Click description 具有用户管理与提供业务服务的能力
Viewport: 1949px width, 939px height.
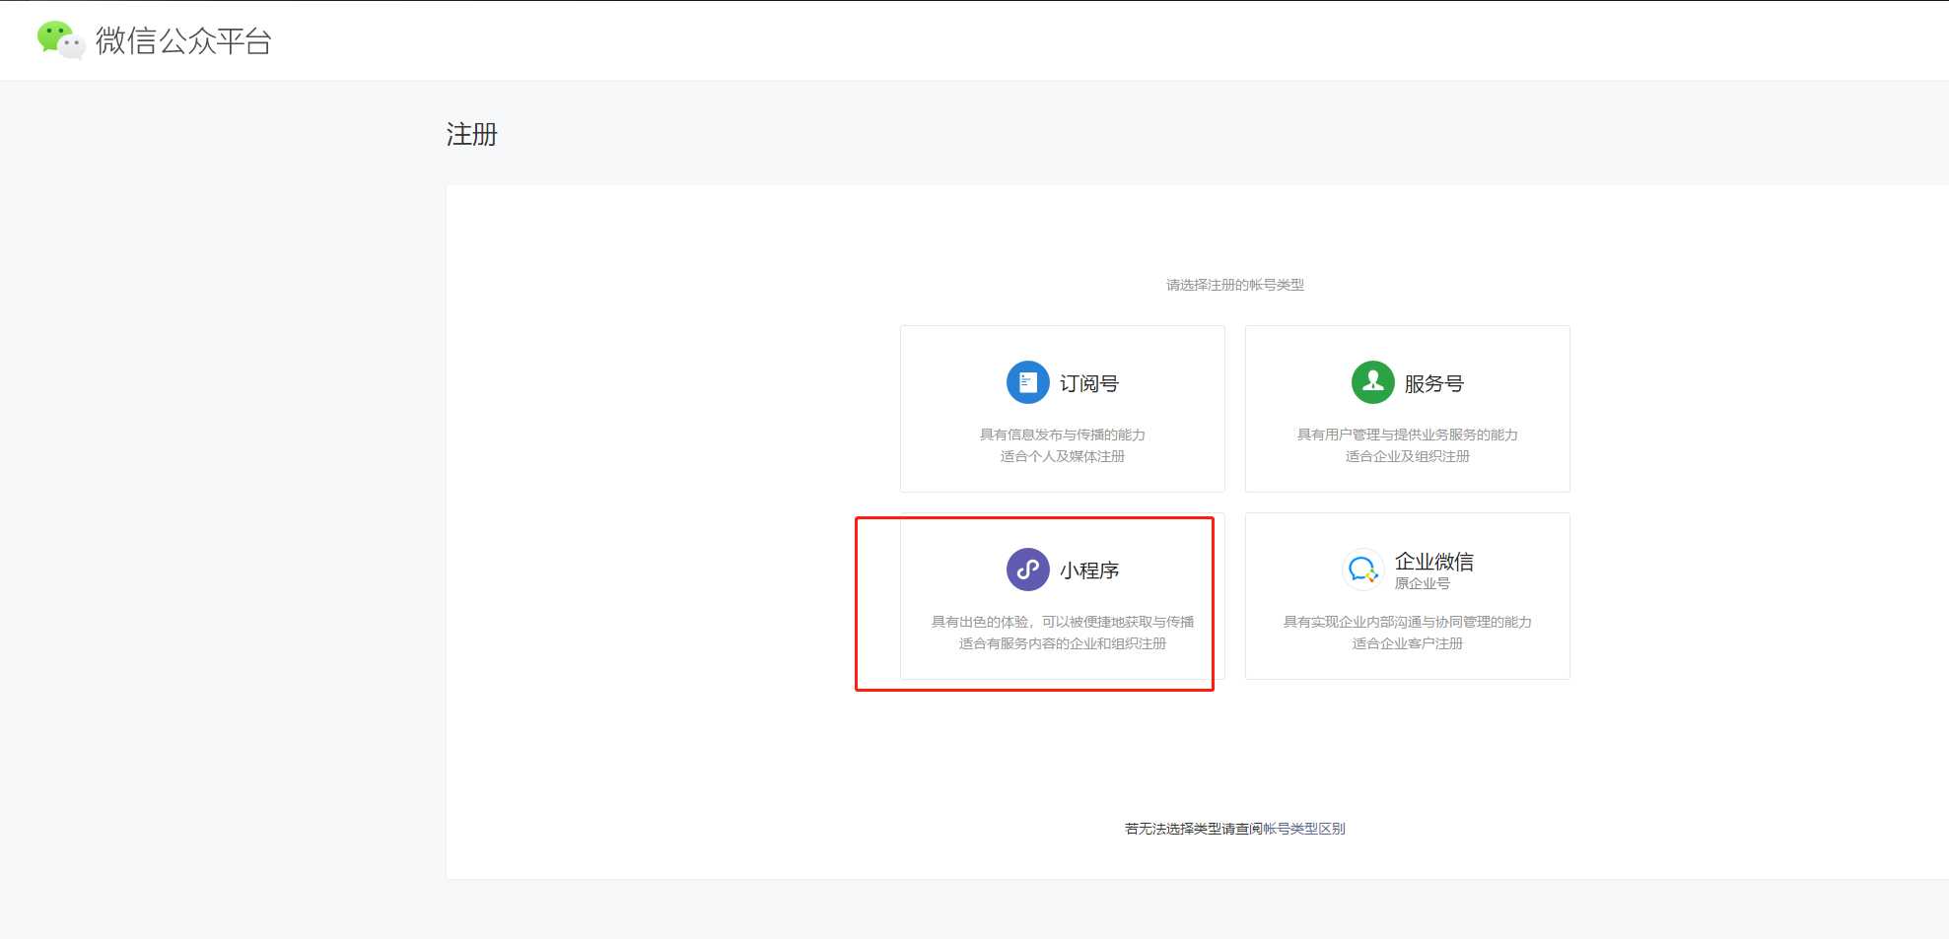click(1408, 435)
